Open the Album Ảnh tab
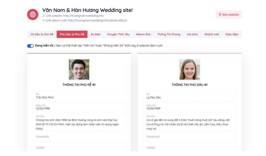 click(143, 34)
